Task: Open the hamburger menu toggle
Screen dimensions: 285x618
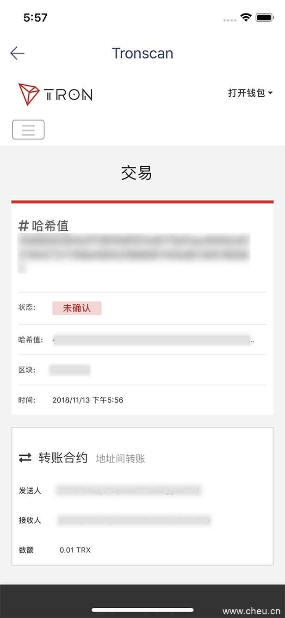Action: pos(28,130)
